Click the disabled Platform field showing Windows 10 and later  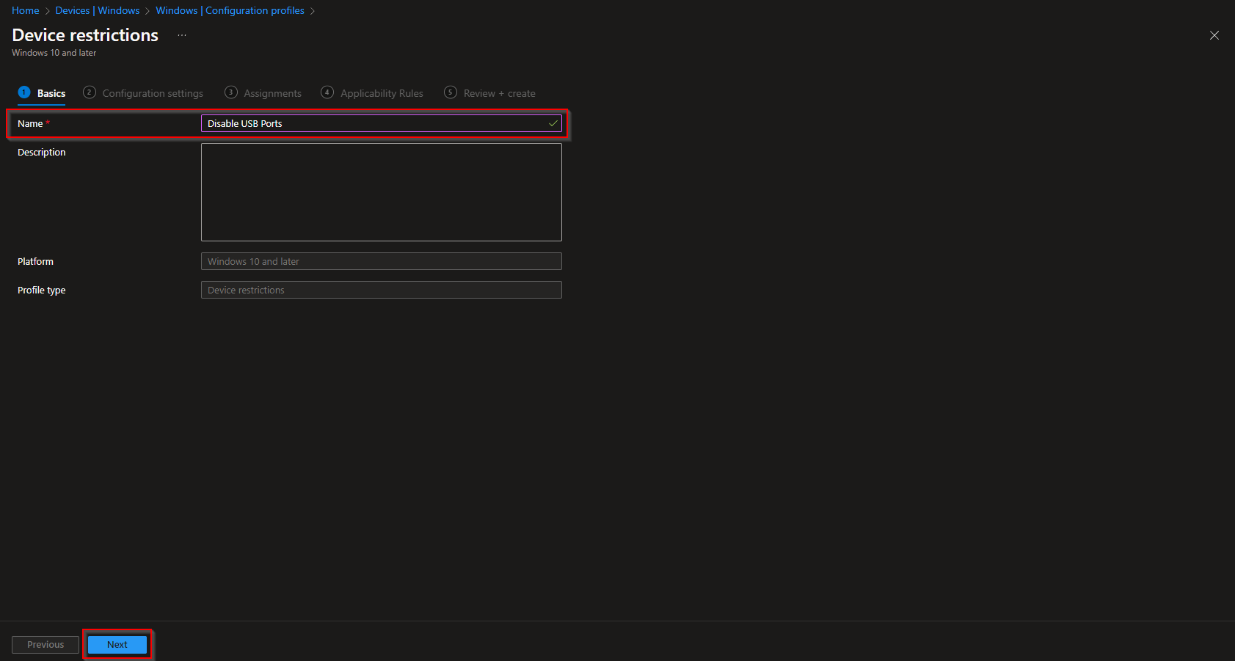[x=382, y=261]
